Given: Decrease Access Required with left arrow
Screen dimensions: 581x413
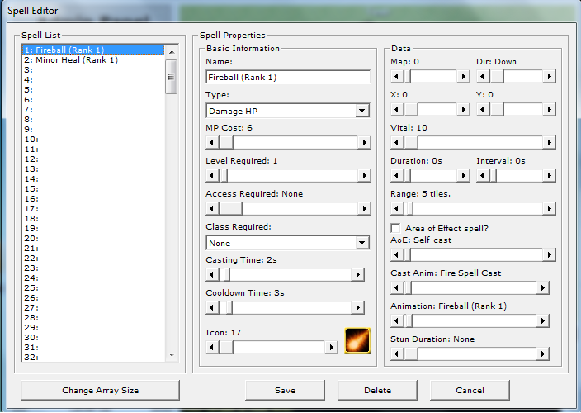Looking at the screenshot, I should coord(212,208).
